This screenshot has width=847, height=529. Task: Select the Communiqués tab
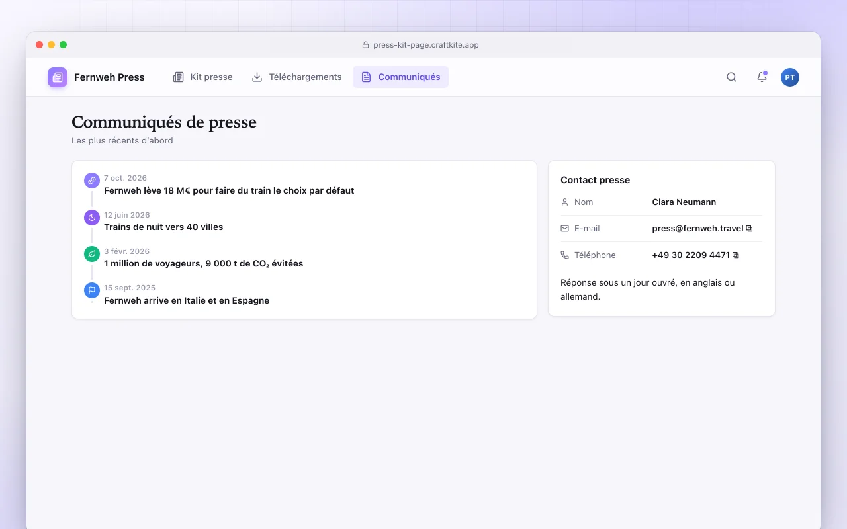(400, 77)
